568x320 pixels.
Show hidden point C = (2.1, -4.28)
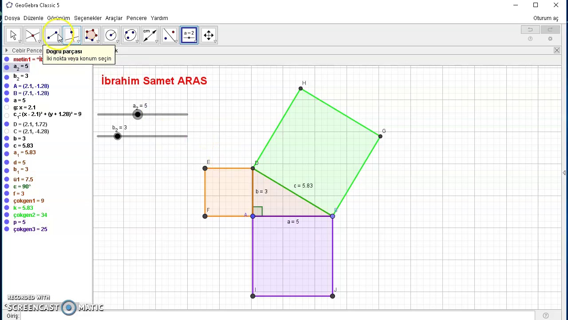pyautogui.click(x=7, y=132)
